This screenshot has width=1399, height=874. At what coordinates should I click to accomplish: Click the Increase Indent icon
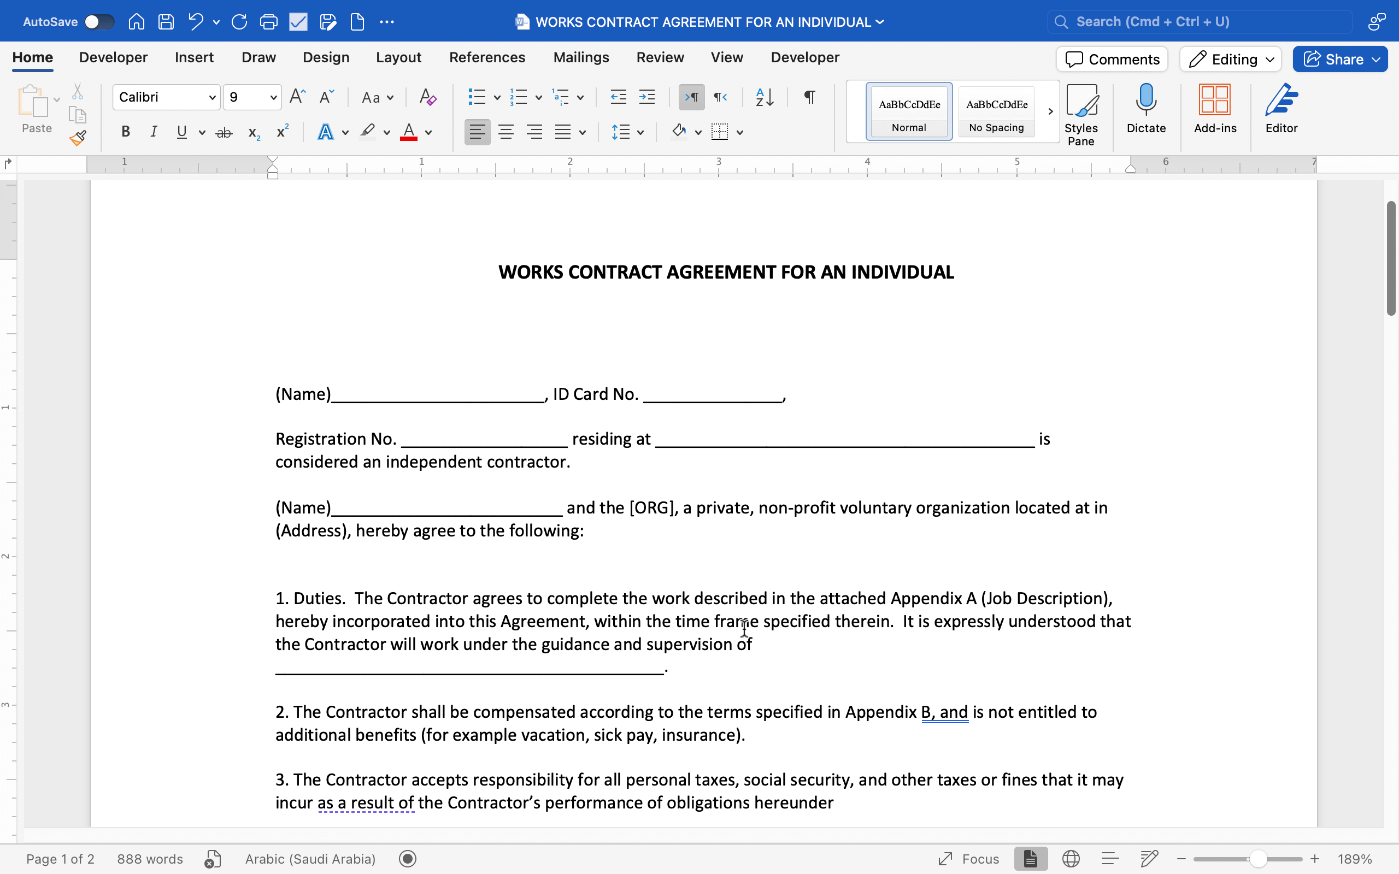[647, 97]
